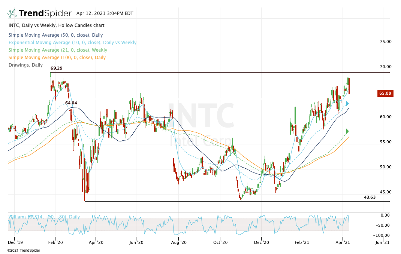Screen dimensions: 401x254
Task: Click the Aug '20 date axis label
Action: tap(179, 242)
